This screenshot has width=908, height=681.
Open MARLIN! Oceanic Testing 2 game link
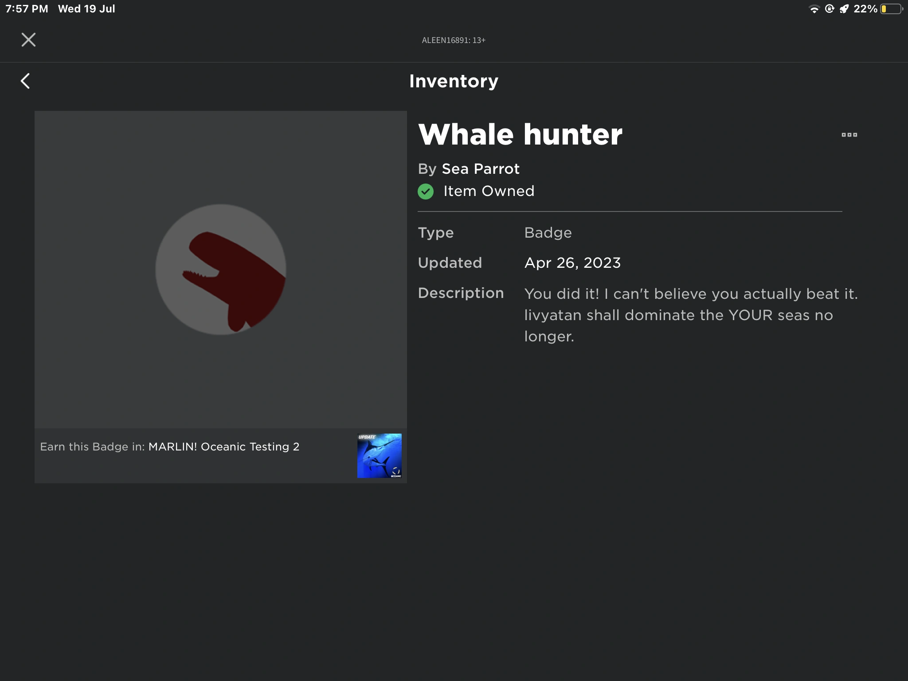[x=223, y=446]
